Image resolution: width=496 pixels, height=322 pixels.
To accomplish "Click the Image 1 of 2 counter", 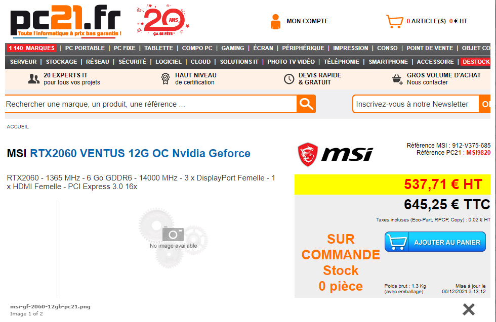I will [x=26, y=314].
